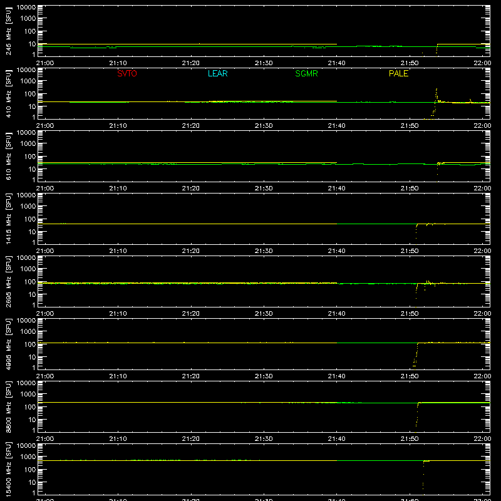
Task: Click the 21:50 label under the 1415 MHz panel
Action: tap(410, 251)
